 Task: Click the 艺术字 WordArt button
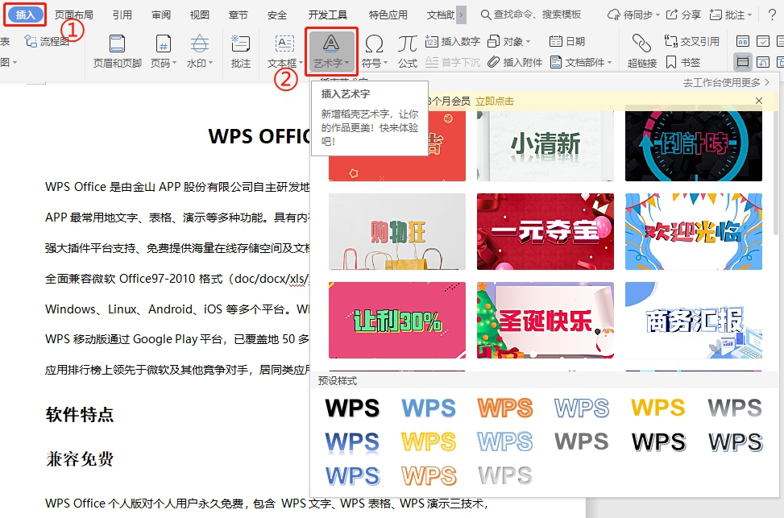(x=331, y=51)
